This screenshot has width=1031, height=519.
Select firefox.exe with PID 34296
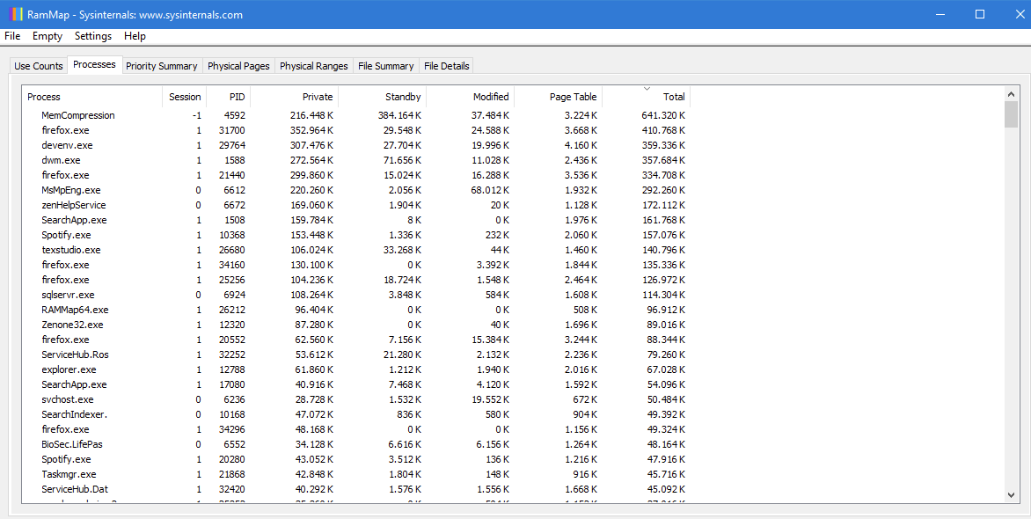355,429
